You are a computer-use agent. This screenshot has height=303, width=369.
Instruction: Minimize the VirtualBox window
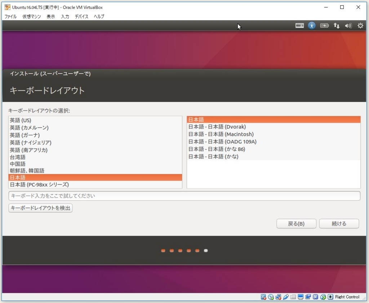[x=326, y=7]
